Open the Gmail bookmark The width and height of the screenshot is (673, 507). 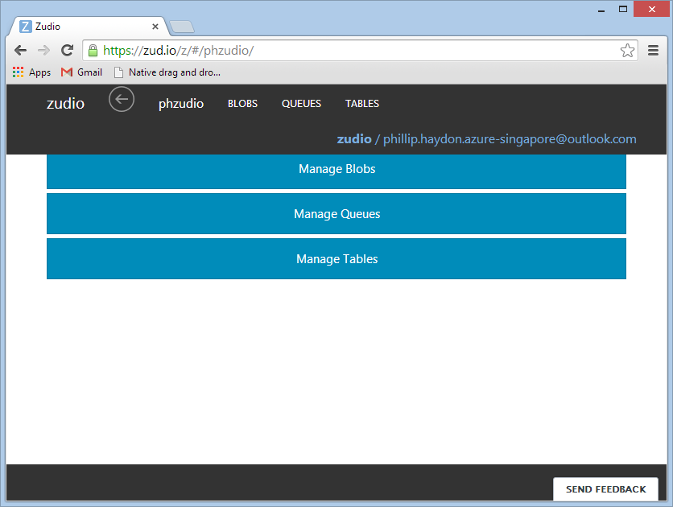click(x=81, y=72)
